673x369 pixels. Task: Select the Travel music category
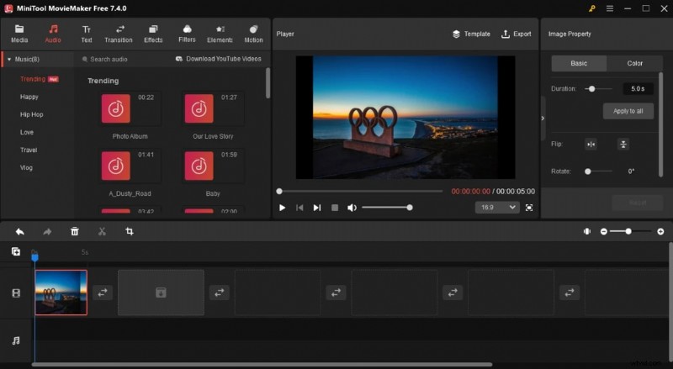29,150
